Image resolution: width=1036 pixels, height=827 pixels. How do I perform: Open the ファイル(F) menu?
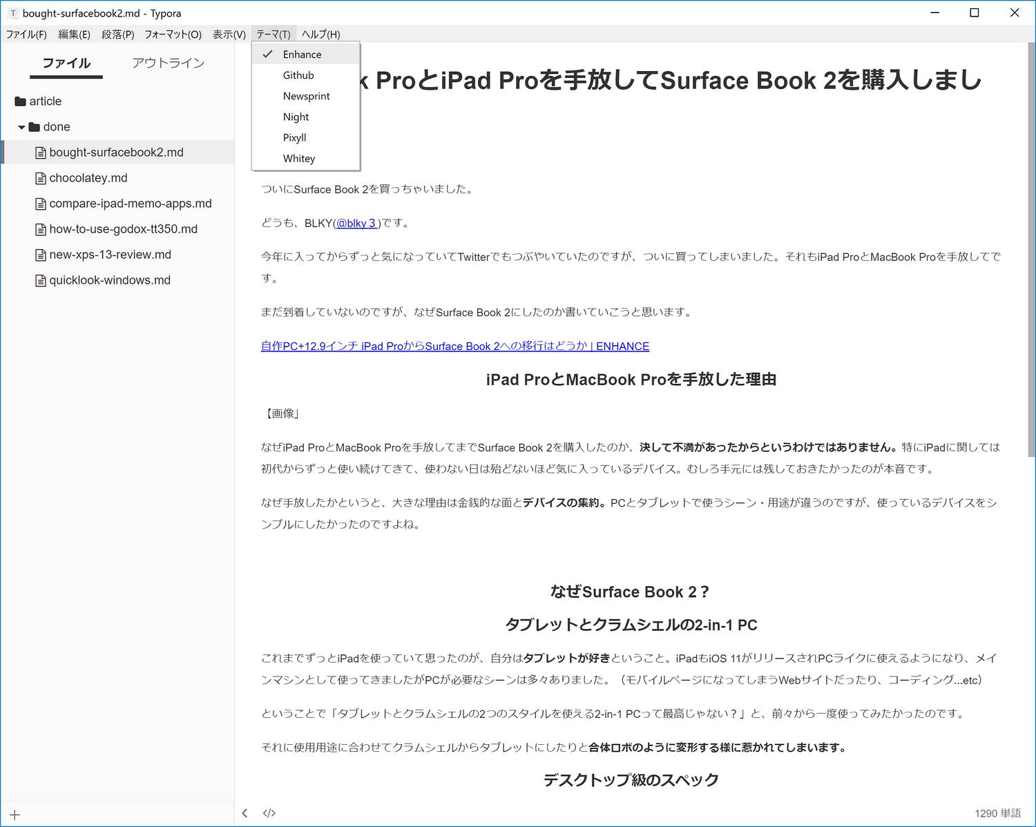(x=26, y=34)
